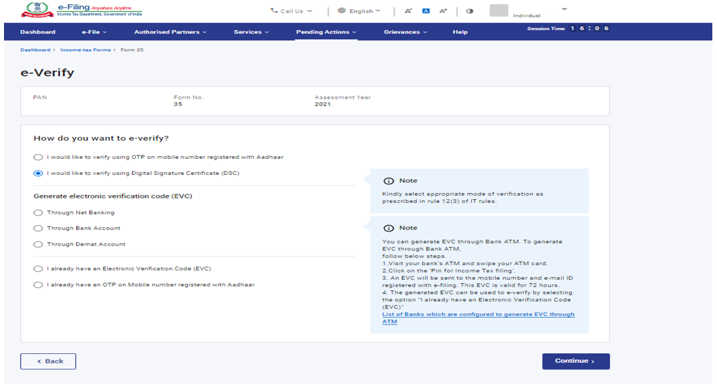
Task: Click Income-tax Forms breadcrumb
Action: click(x=86, y=50)
